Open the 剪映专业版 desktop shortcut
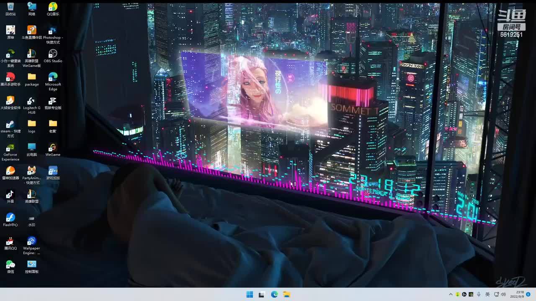Viewport: 536px width, 301px height. (53, 102)
